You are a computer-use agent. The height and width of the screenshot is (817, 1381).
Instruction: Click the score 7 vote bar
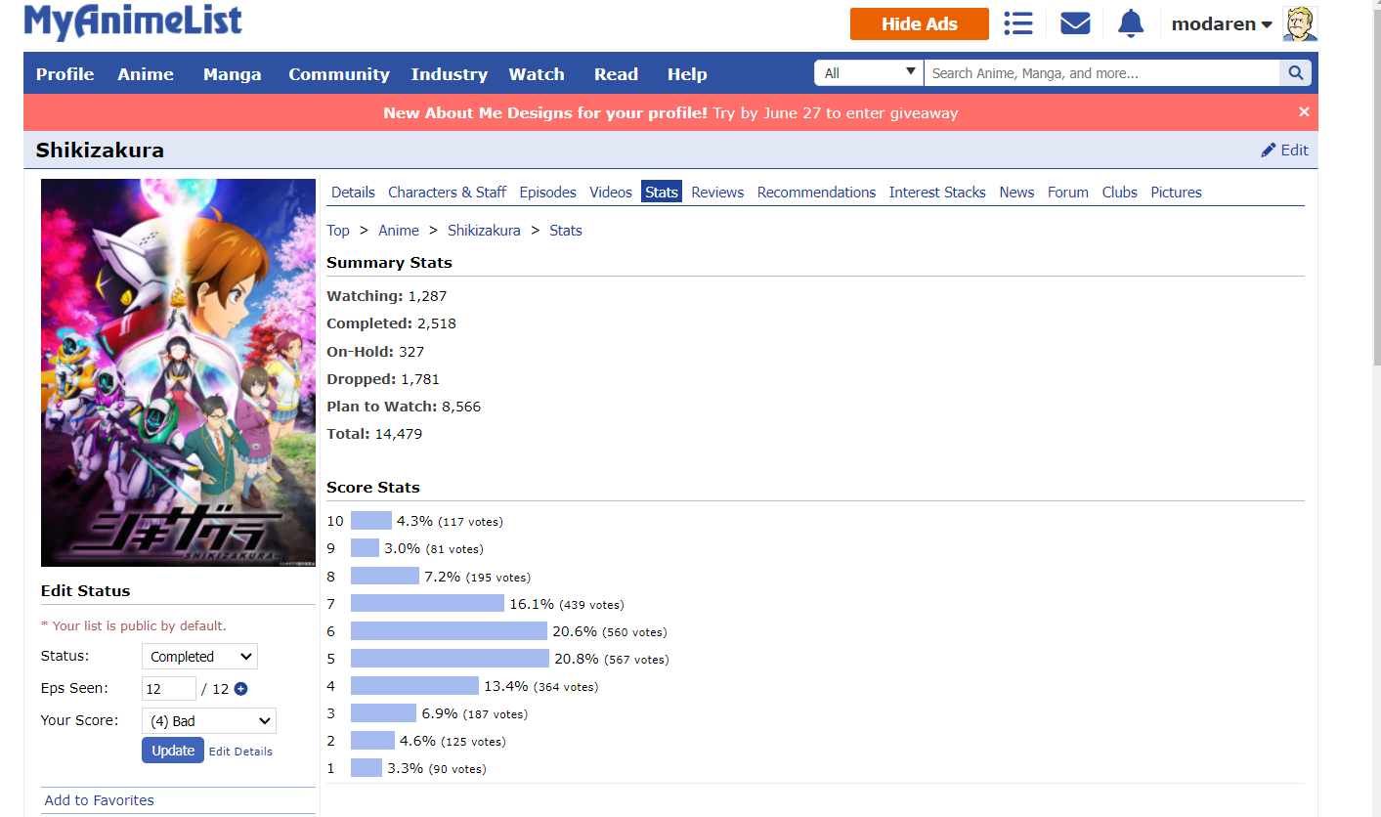(427, 604)
